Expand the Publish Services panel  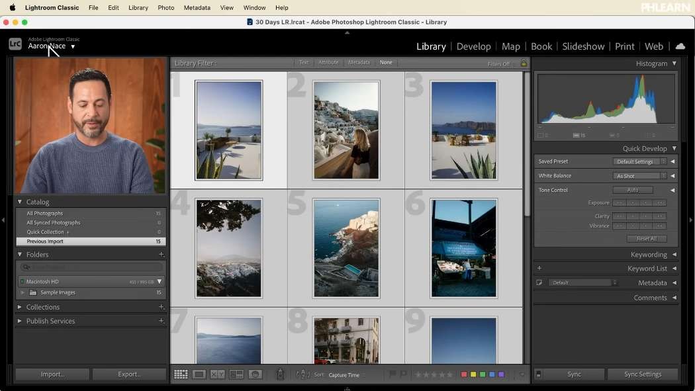pyautogui.click(x=19, y=321)
